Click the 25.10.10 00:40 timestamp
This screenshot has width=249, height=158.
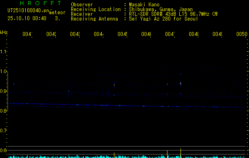click(x=27, y=18)
